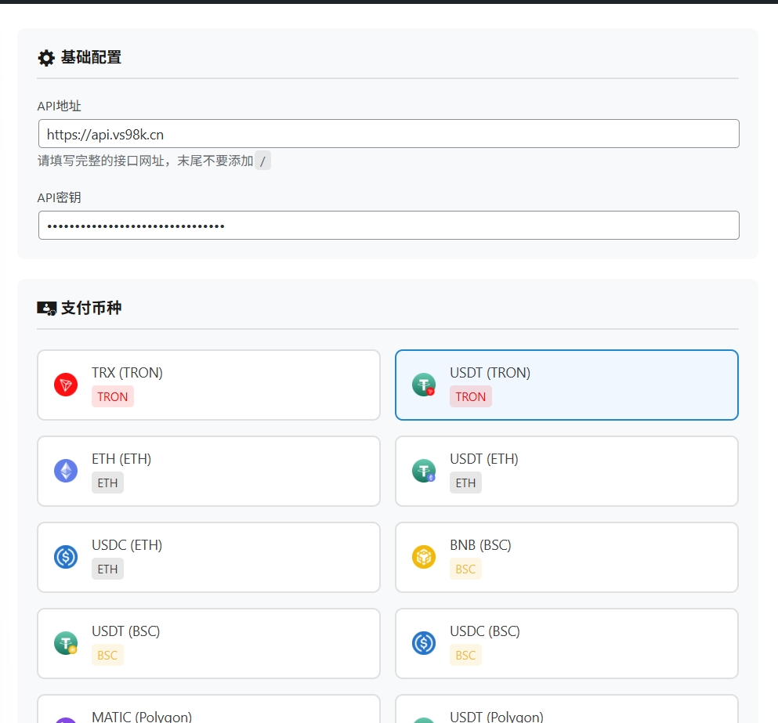Click the Ethereum icon on ETH card
Screen dimensions: 778x723
pos(66,471)
